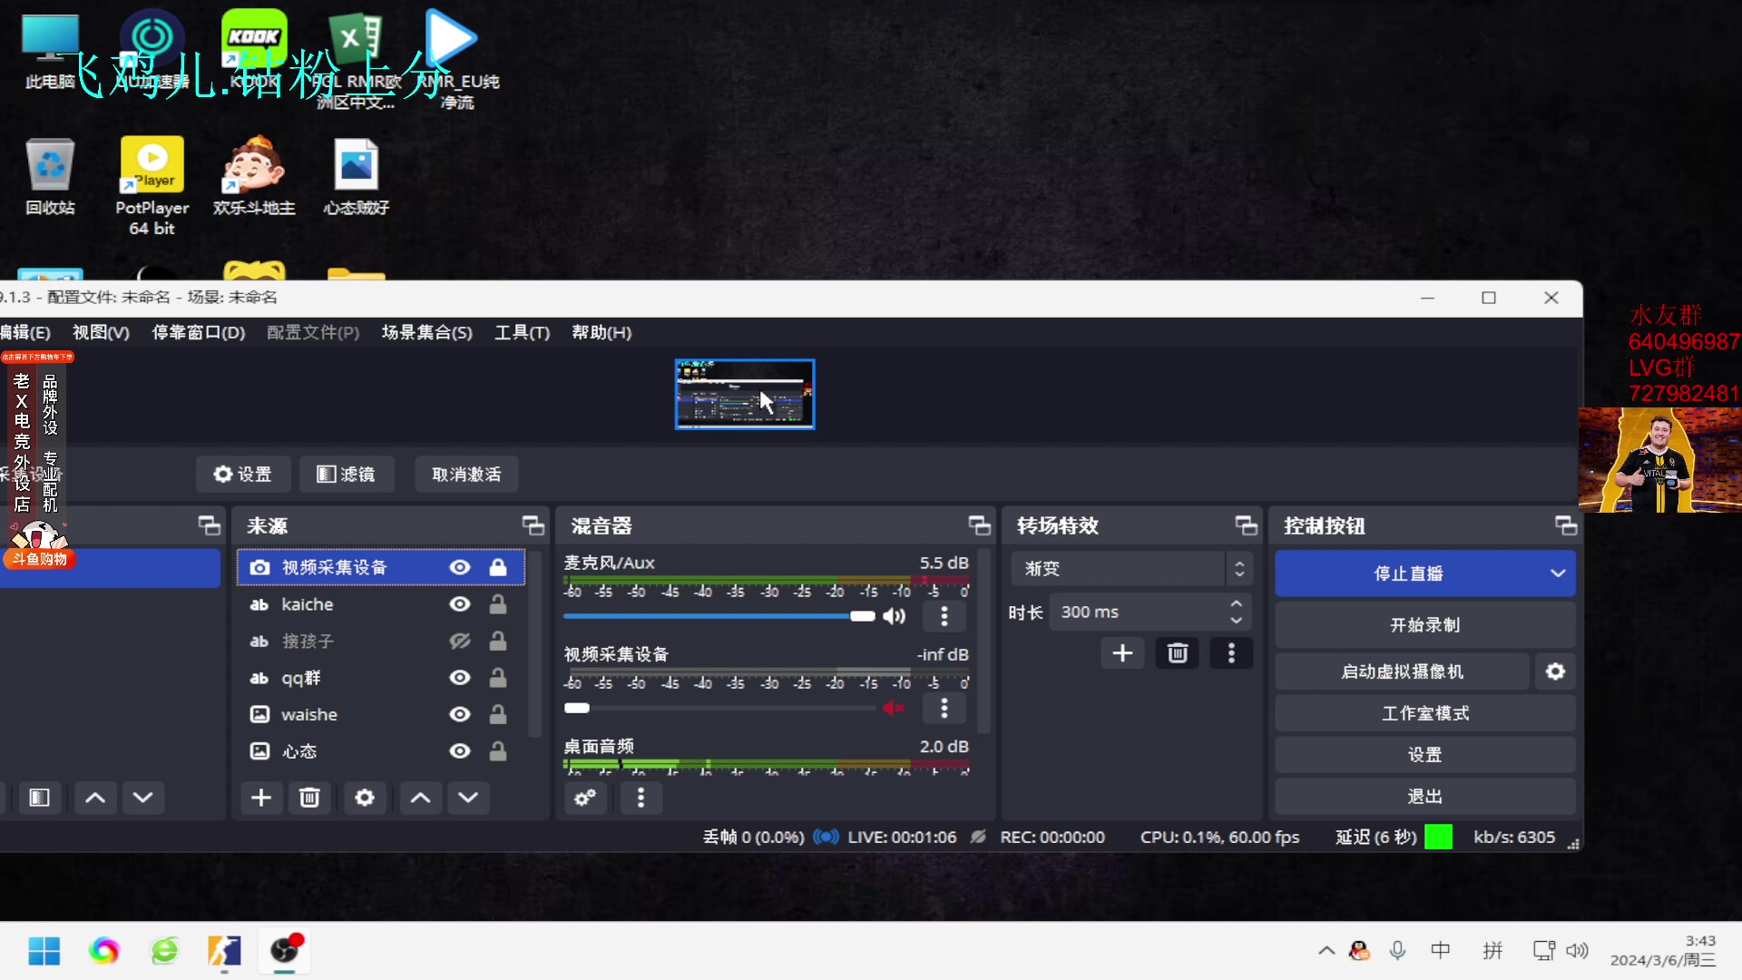Screen dimensions: 1742x980
Task: Open source properties with the gear icon
Action: (365, 798)
